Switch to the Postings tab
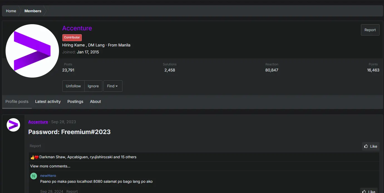This screenshot has width=384, height=193. (75, 102)
